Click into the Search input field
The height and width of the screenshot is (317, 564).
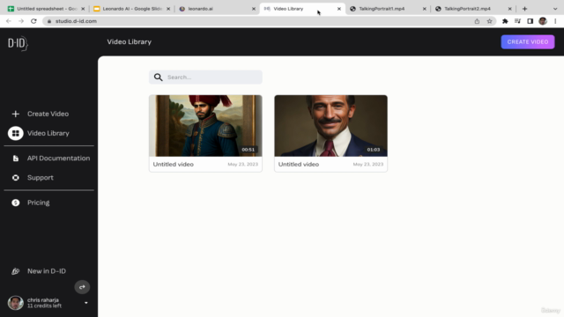click(x=205, y=77)
